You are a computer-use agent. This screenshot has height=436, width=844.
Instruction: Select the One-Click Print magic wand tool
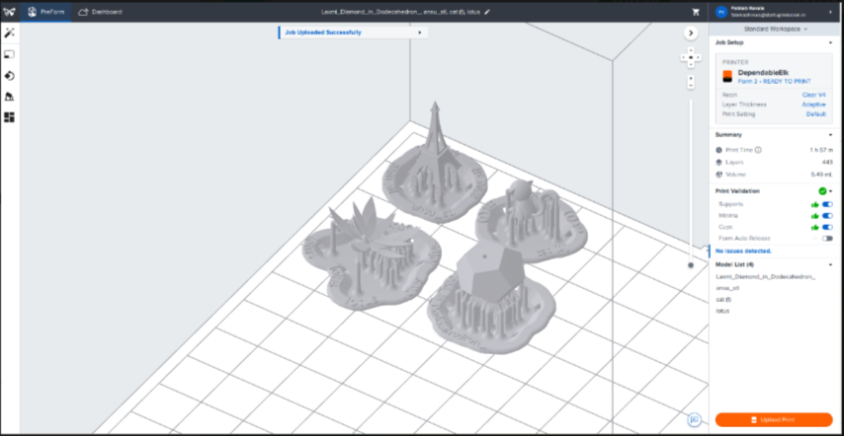point(9,34)
